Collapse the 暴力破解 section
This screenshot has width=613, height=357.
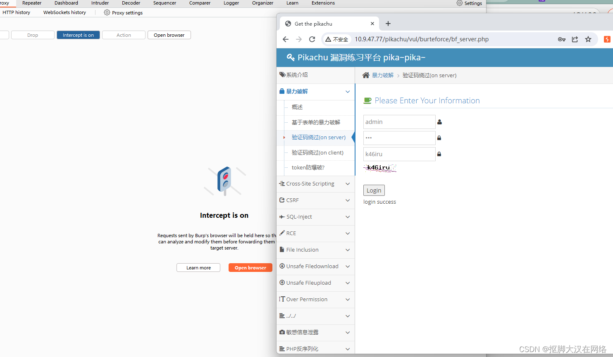(x=315, y=91)
